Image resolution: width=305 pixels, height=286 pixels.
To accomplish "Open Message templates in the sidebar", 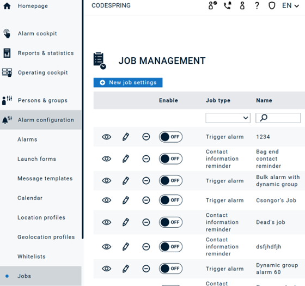I will point(45,179).
